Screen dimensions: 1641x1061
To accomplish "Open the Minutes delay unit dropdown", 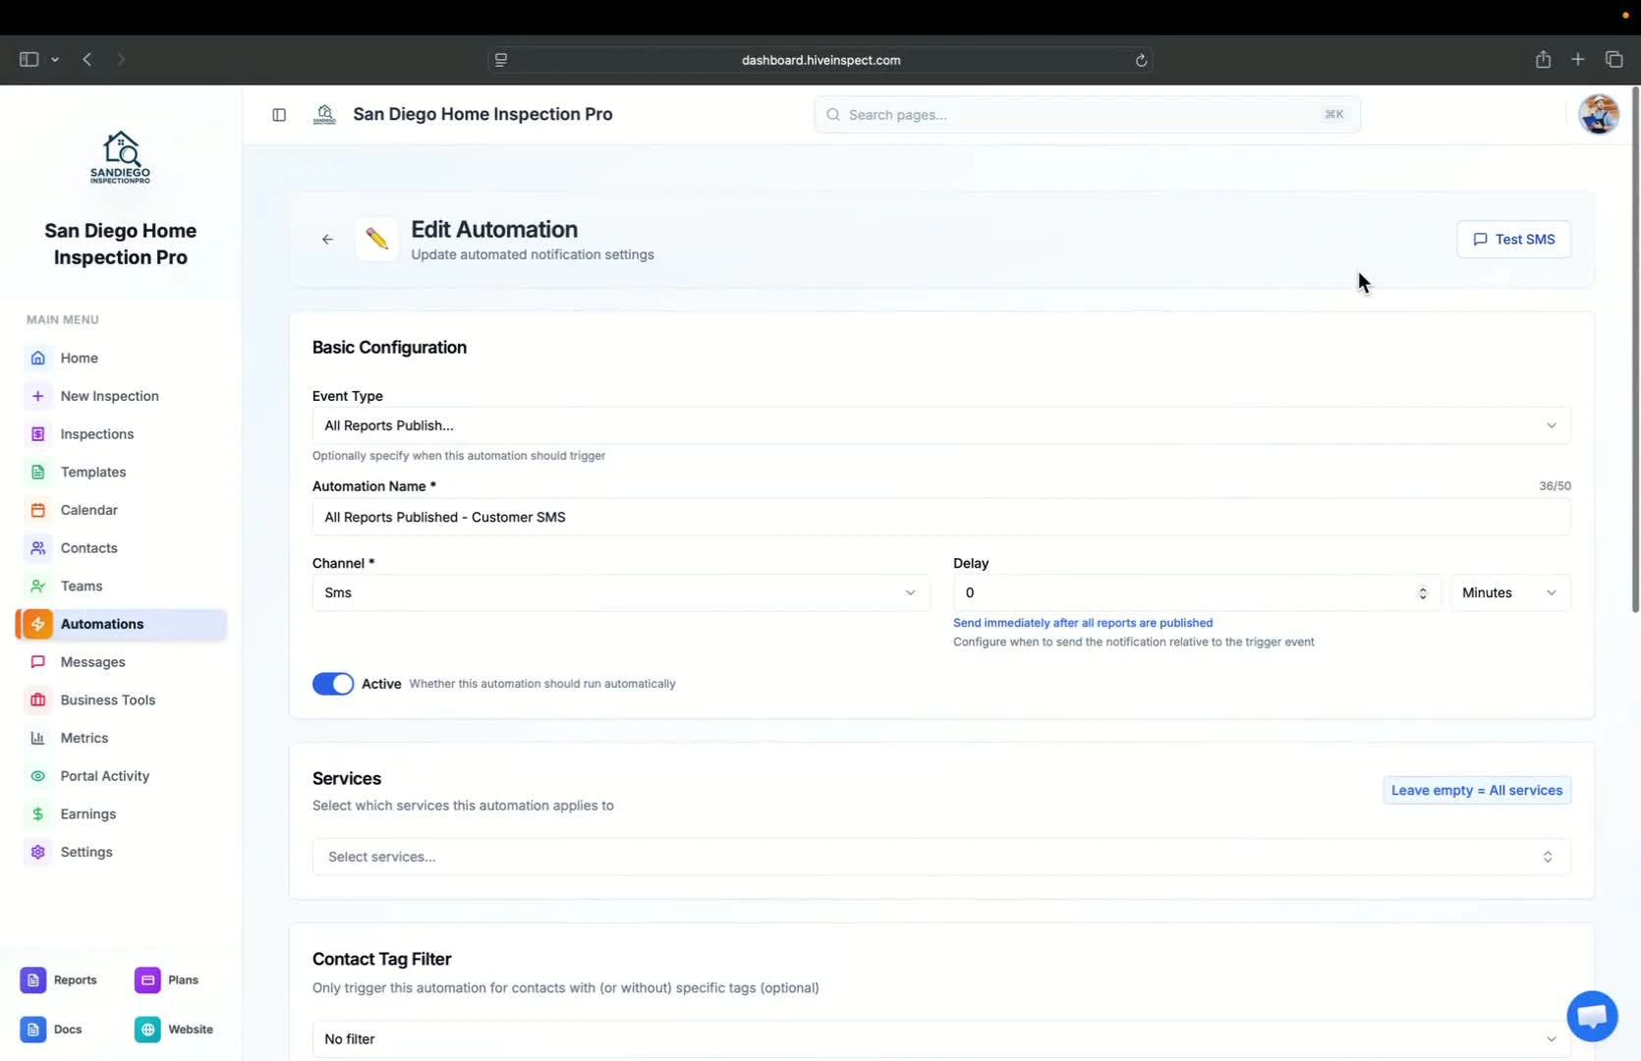I will pyautogui.click(x=1510, y=592).
